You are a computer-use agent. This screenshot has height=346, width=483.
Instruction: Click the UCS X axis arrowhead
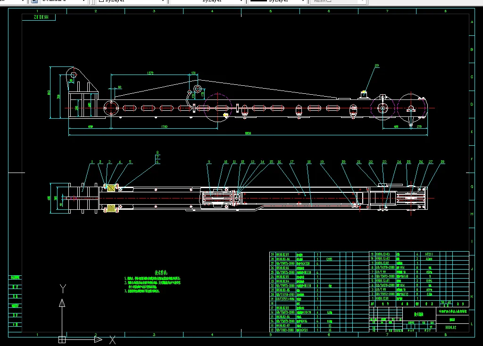[98, 339]
